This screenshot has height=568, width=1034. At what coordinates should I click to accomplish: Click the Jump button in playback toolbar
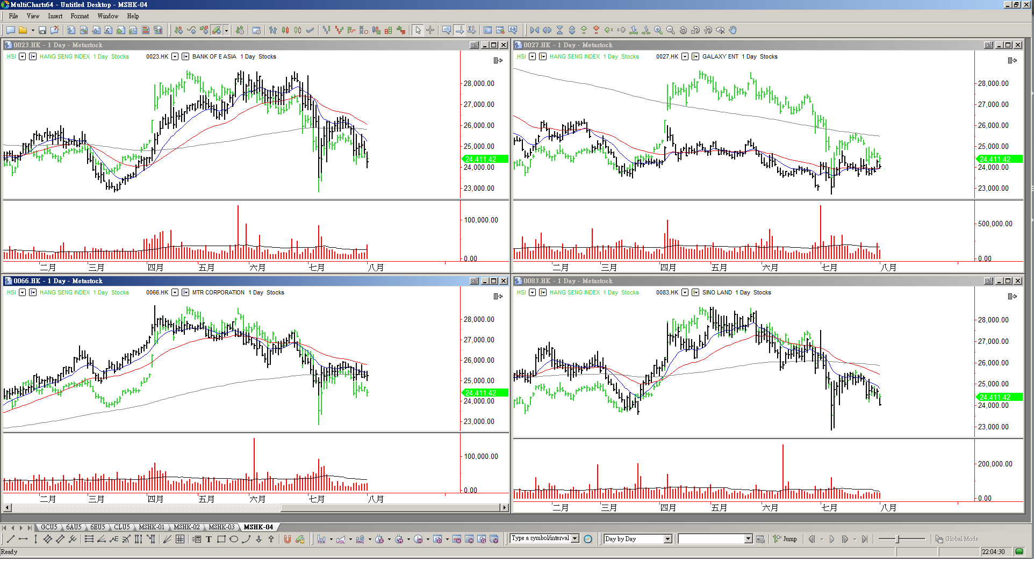point(785,539)
